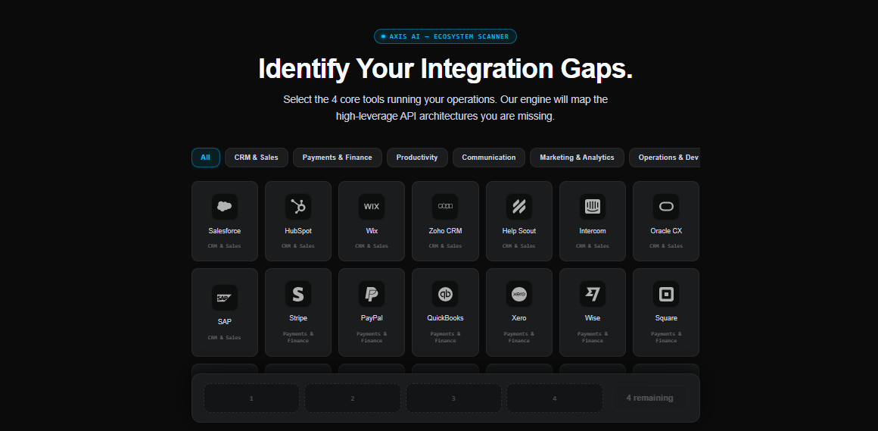Click the 'Help Scout' name label

tap(519, 231)
